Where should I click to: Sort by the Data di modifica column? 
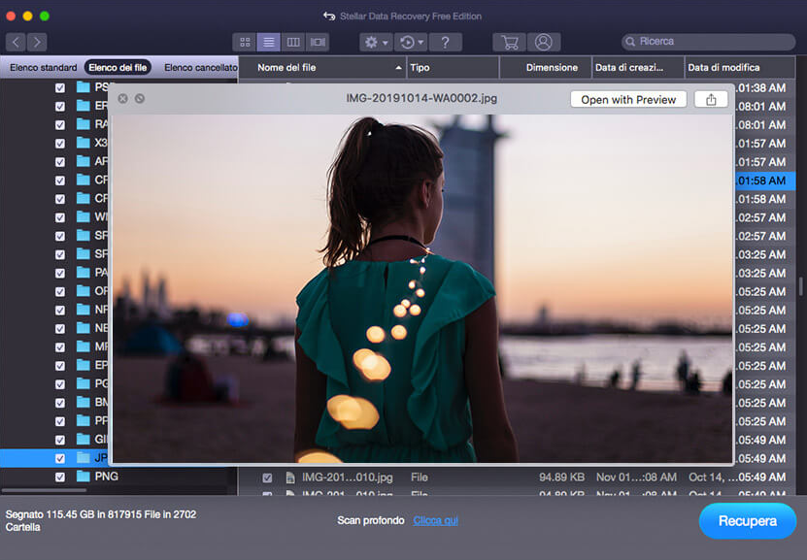click(740, 67)
